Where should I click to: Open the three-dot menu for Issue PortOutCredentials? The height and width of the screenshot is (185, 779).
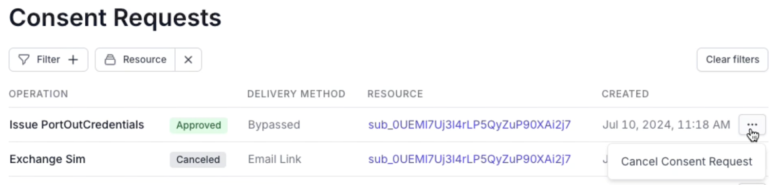(x=752, y=125)
